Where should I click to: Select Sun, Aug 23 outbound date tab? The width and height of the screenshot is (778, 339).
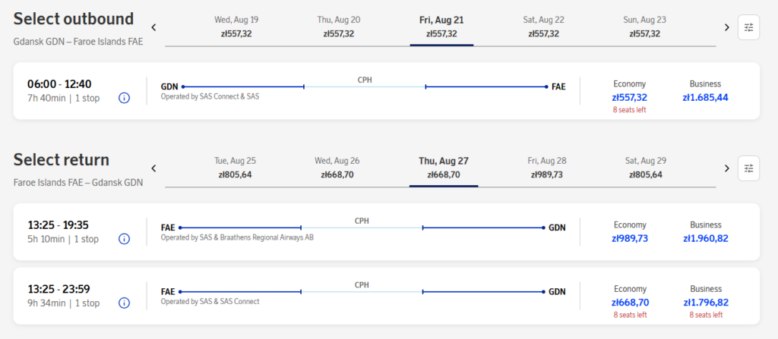tap(644, 27)
